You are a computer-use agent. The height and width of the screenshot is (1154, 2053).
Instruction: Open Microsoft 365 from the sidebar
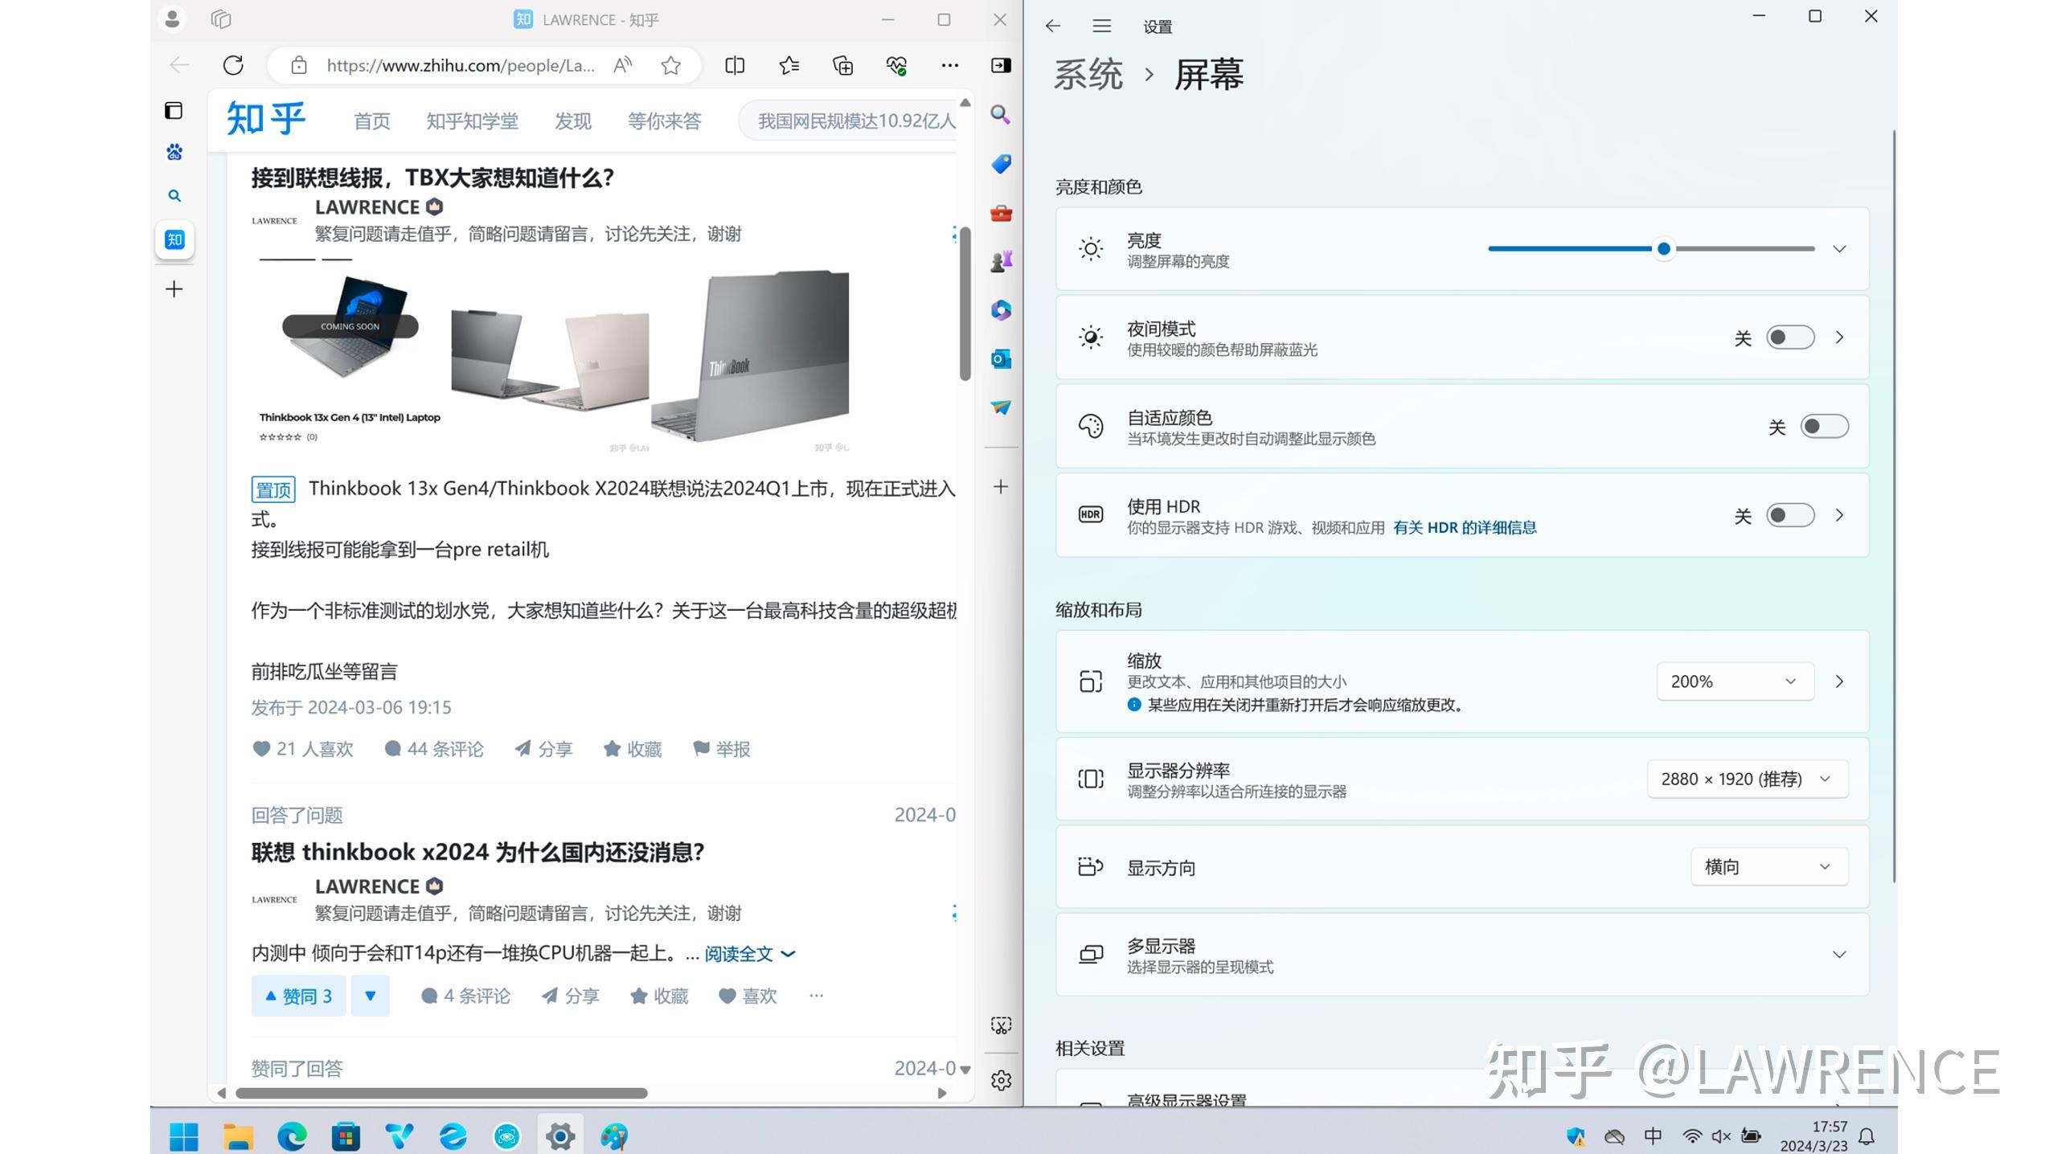1000,311
